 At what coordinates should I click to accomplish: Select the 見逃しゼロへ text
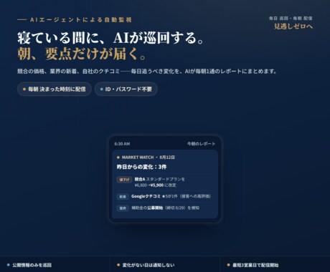coord(293,26)
